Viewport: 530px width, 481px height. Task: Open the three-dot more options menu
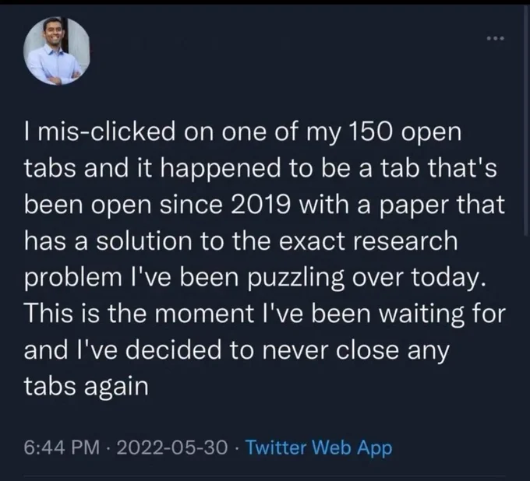click(495, 38)
